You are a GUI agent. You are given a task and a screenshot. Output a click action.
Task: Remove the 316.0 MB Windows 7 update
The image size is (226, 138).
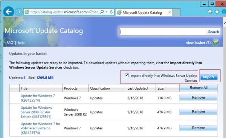pyautogui.click(x=199, y=97)
